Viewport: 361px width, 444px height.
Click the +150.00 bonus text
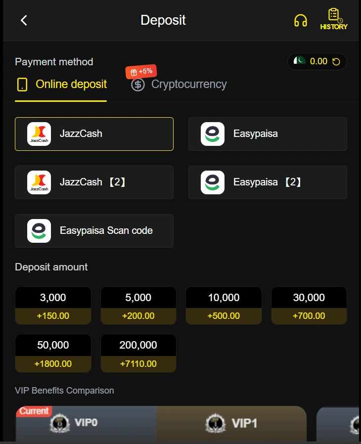click(53, 316)
